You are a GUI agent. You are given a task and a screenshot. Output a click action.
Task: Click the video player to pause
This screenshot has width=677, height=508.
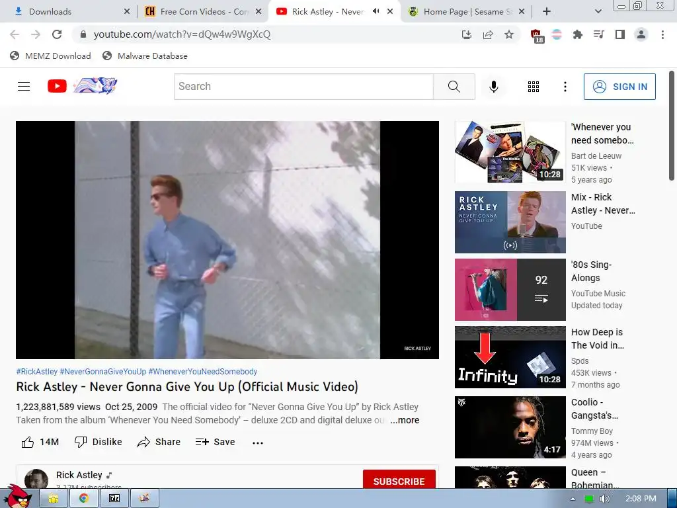pos(227,239)
